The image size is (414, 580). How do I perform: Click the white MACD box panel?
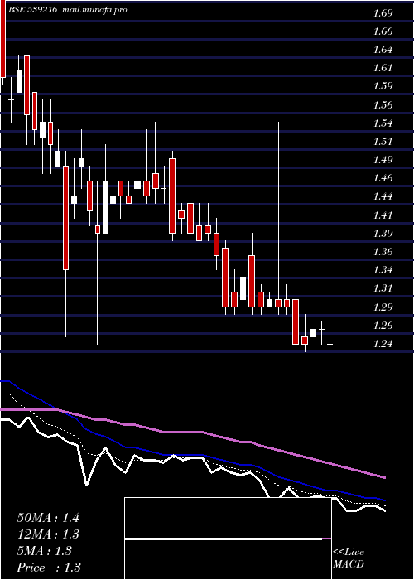click(228, 539)
